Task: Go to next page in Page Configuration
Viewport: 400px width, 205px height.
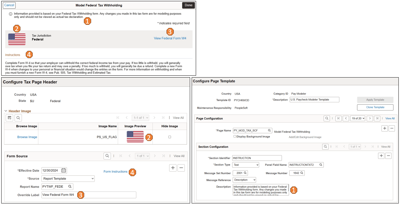Action: tap(370, 118)
